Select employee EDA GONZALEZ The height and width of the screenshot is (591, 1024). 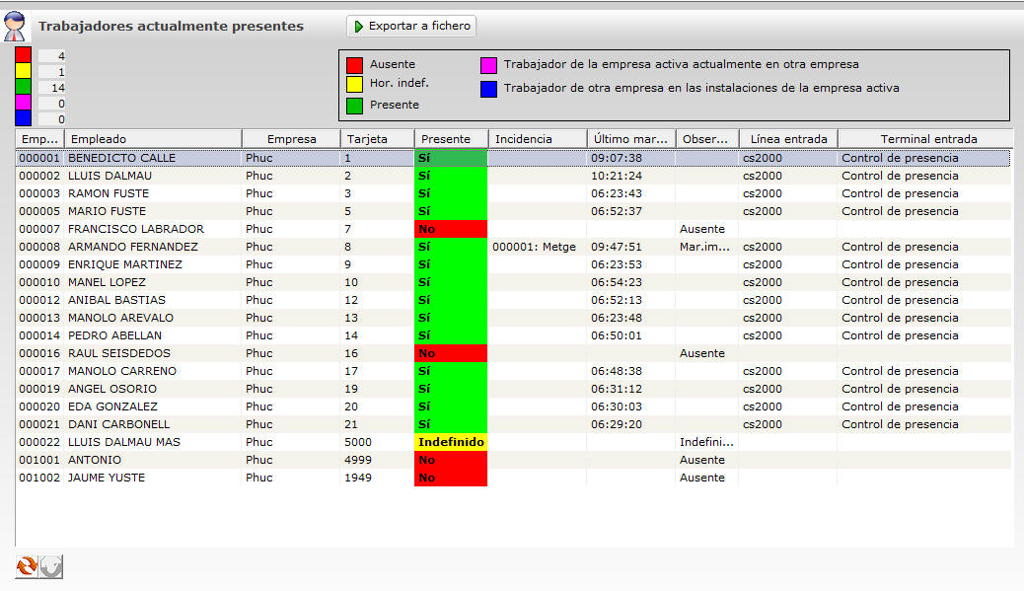pos(113,406)
